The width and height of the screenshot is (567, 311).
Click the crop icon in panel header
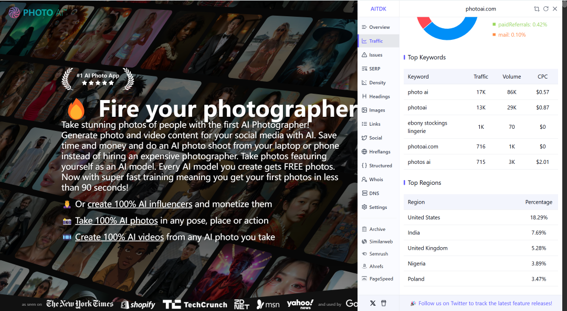(537, 9)
